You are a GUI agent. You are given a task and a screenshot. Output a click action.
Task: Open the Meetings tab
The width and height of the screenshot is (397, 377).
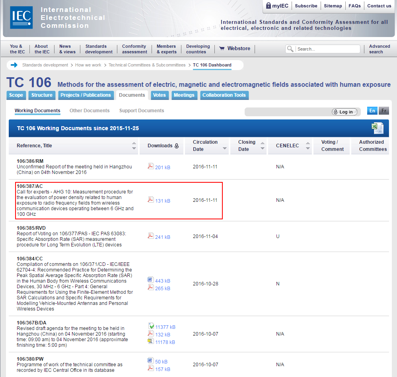[184, 95]
